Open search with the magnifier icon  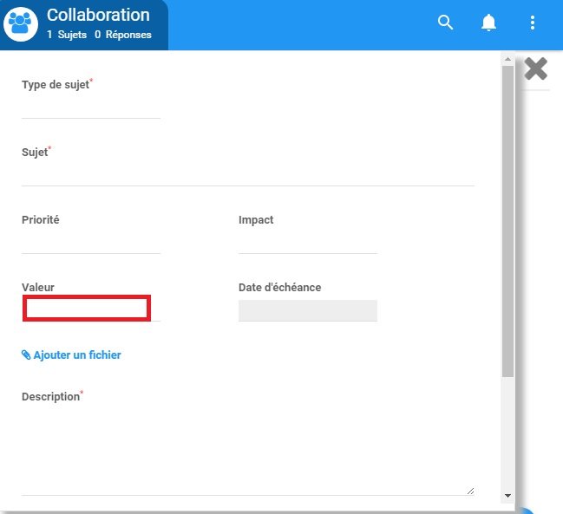(x=446, y=23)
